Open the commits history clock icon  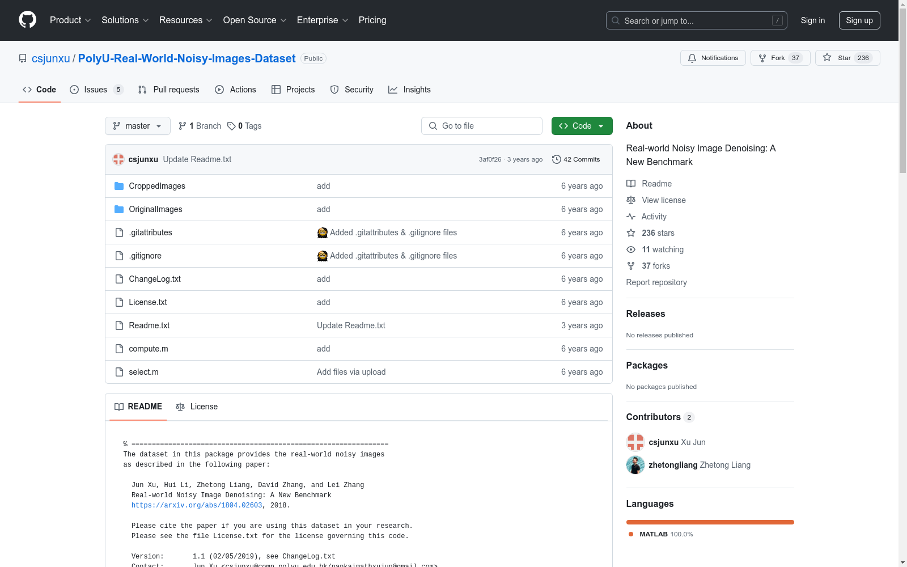pyautogui.click(x=556, y=159)
